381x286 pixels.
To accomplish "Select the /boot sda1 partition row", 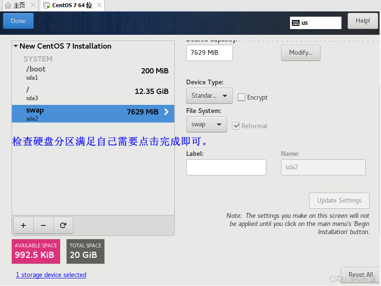I will (93, 73).
